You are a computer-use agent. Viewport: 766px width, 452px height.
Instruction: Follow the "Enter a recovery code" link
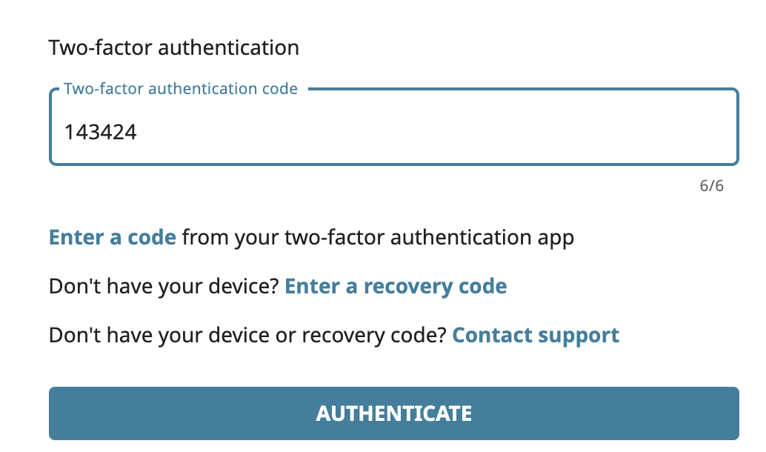(x=396, y=286)
